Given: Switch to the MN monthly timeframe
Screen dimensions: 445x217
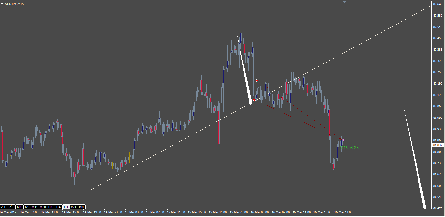Looking at the screenshot, I should tap(81, 207).
